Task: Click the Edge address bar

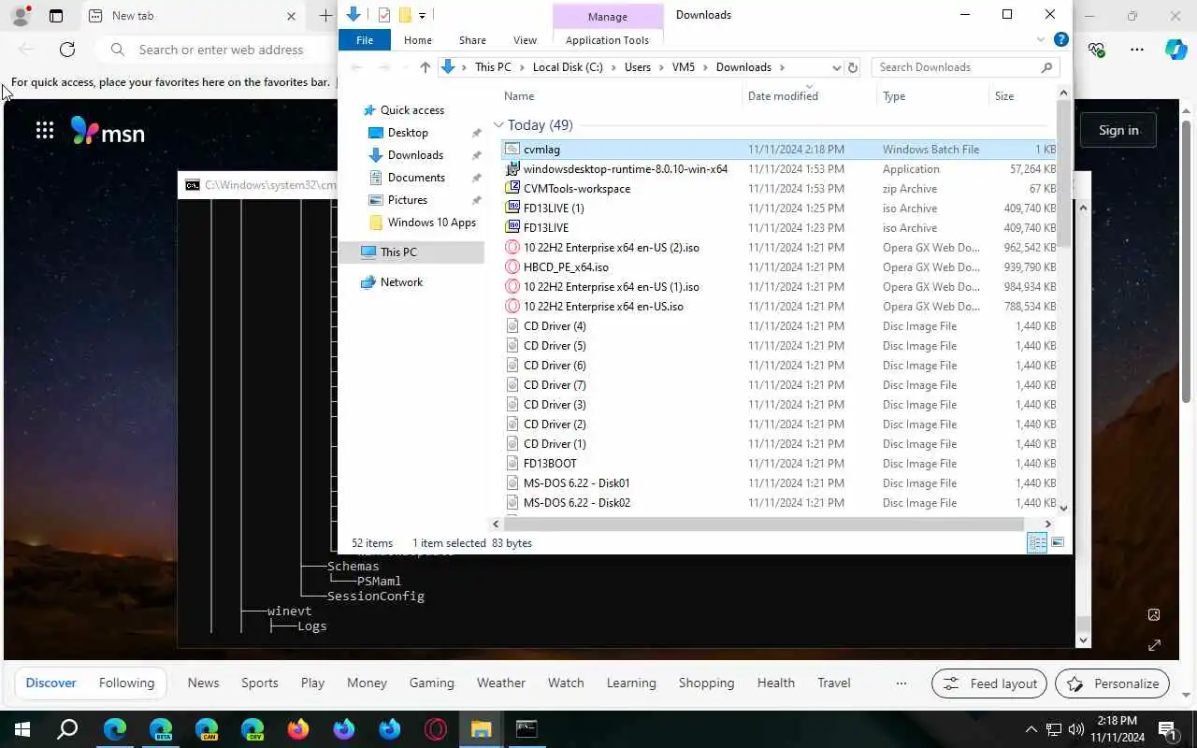Action: point(221,50)
